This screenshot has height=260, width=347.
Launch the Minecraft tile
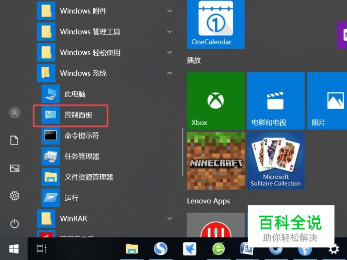[x=216, y=161]
